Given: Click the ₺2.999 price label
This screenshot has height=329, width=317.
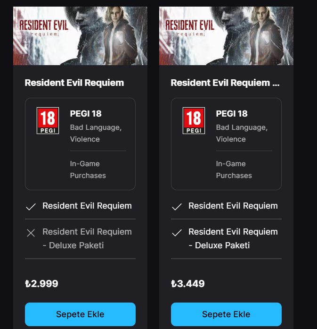Looking at the screenshot, I should pyautogui.click(x=41, y=284).
